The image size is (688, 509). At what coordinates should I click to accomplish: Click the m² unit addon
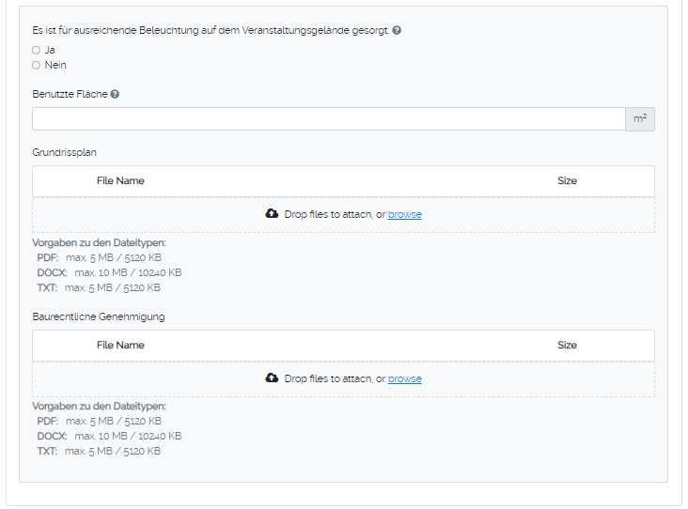640,119
